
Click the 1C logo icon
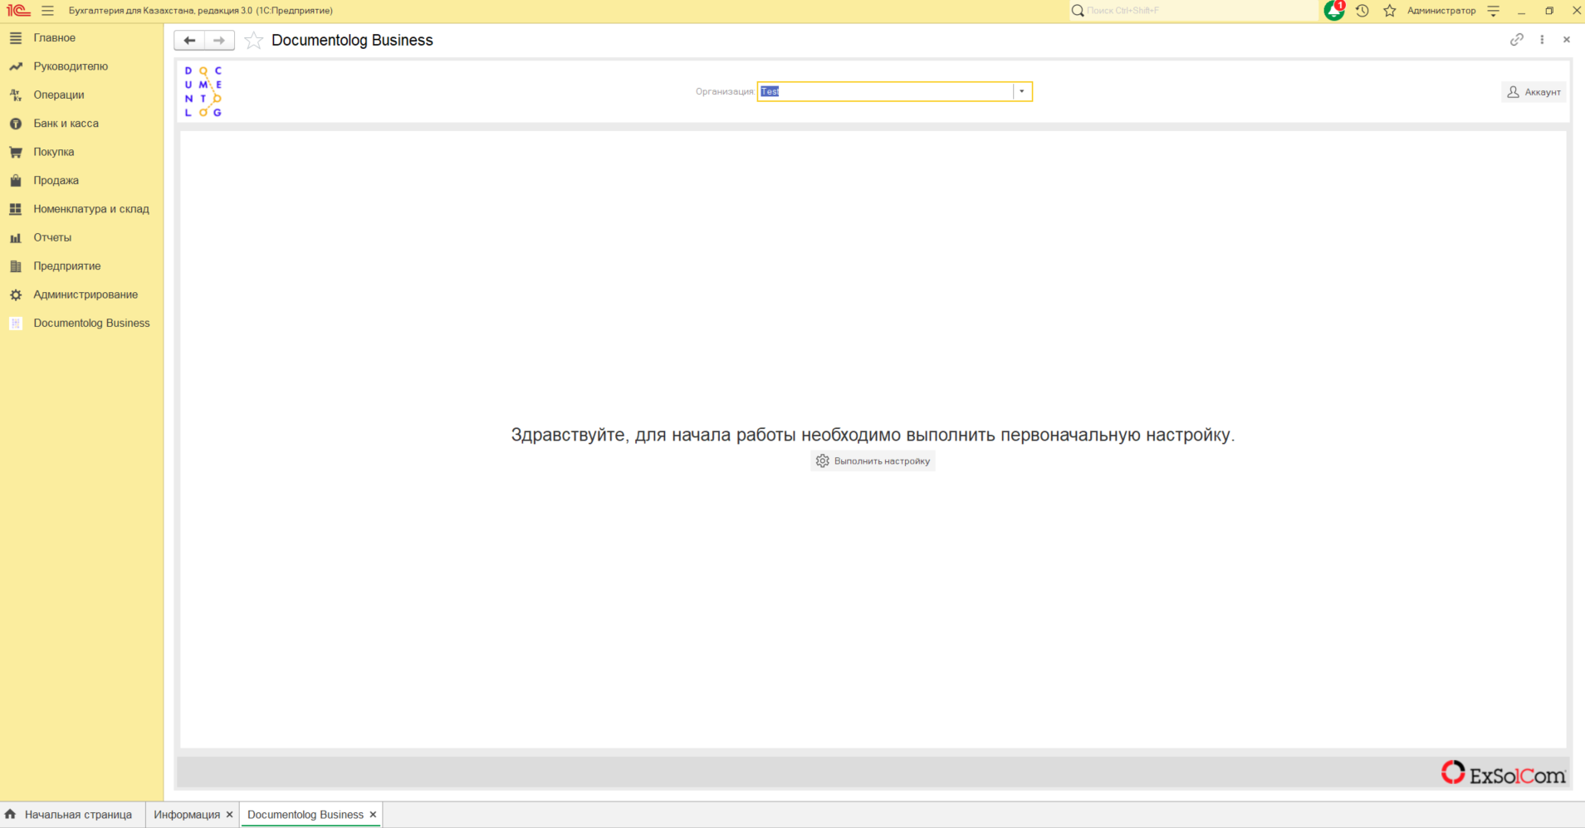point(18,11)
